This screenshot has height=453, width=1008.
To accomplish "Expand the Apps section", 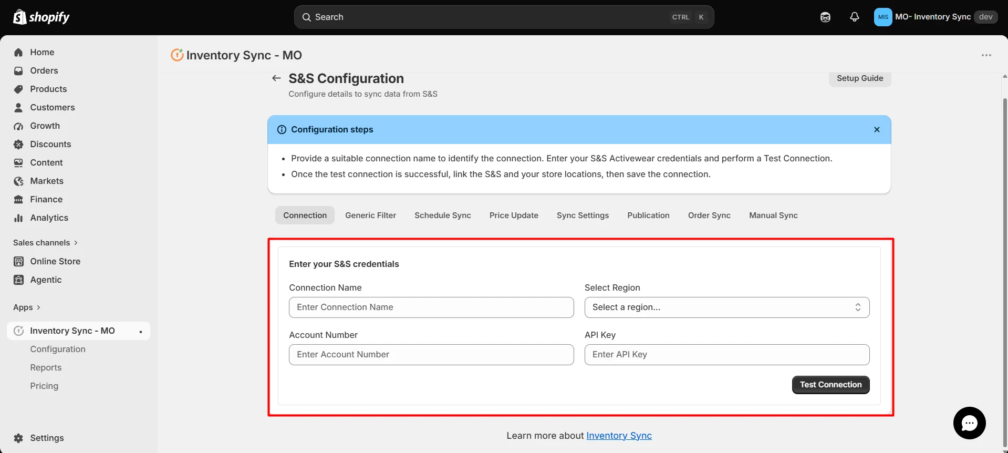I will tap(27, 307).
